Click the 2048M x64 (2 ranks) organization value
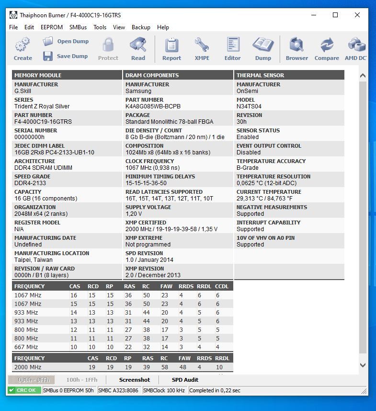 click(41, 213)
